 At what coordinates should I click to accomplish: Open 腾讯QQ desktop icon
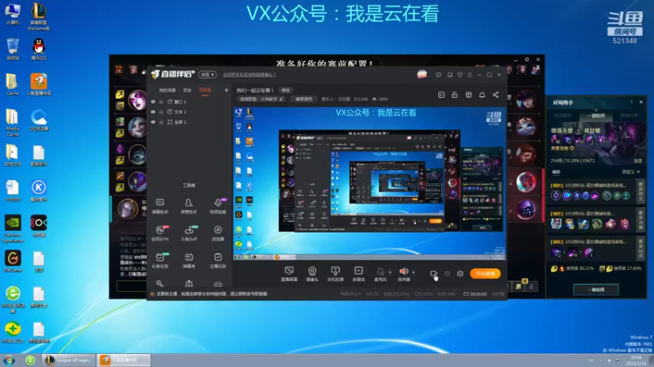pyautogui.click(x=38, y=49)
